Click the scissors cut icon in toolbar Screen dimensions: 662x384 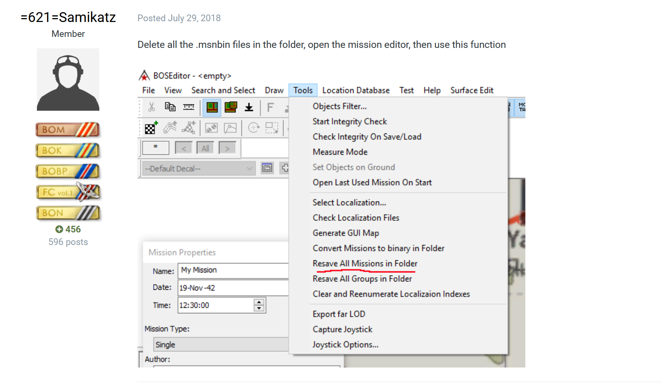(152, 107)
